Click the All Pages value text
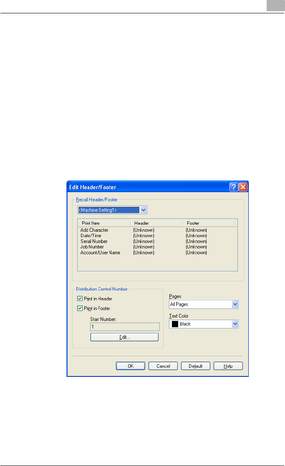The image size is (285, 466). click(x=179, y=304)
